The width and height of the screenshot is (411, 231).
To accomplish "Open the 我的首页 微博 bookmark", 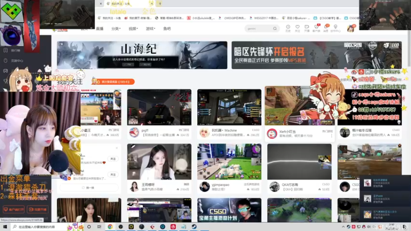I will [138, 18].
